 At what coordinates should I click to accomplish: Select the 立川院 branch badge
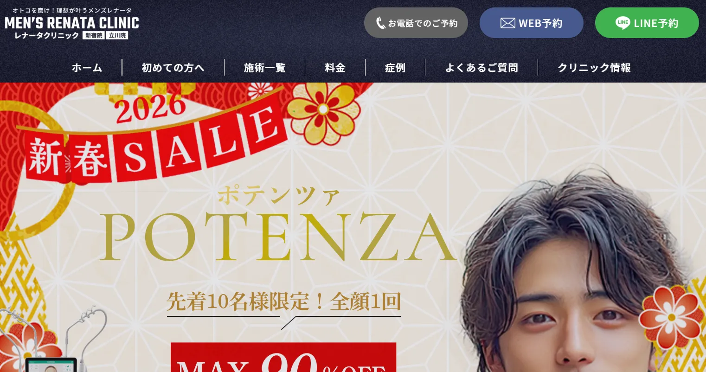click(x=117, y=35)
